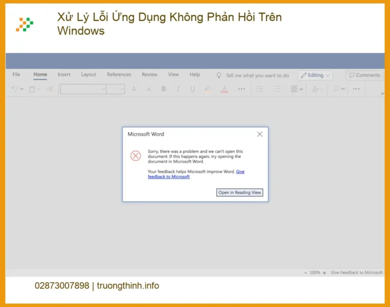
Task: Expand the Find dropdown arrow
Action: point(343,89)
